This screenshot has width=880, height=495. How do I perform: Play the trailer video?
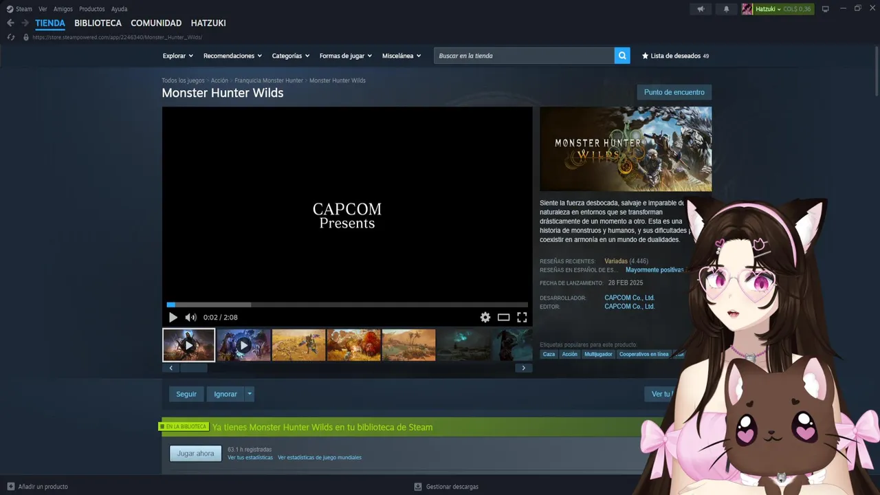point(173,317)
